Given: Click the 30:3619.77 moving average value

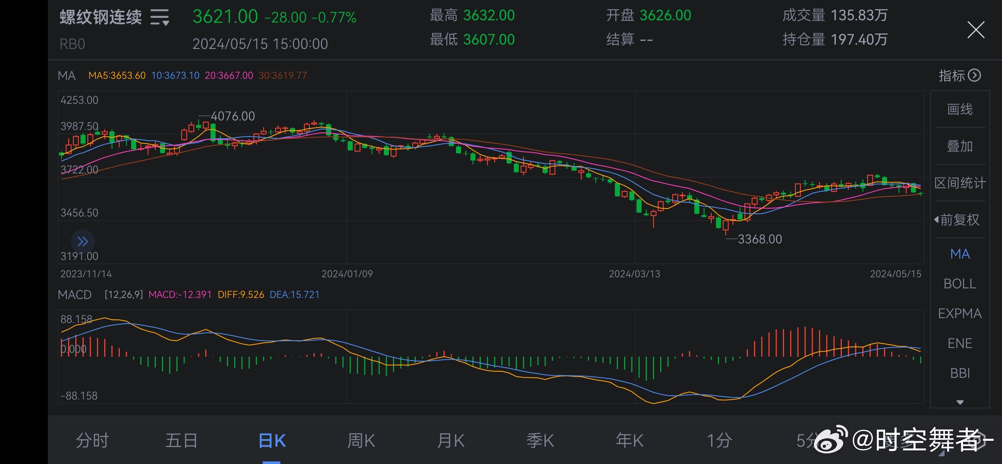Looking at the screenshot, I should 283,75.
